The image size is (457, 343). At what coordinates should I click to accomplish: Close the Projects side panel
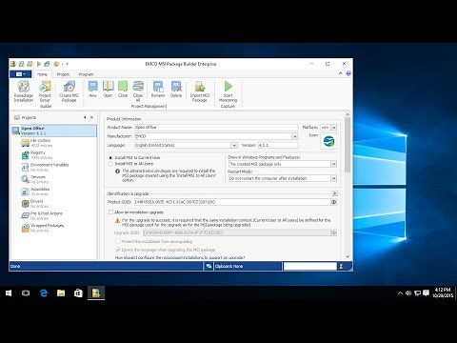(91, 117)
